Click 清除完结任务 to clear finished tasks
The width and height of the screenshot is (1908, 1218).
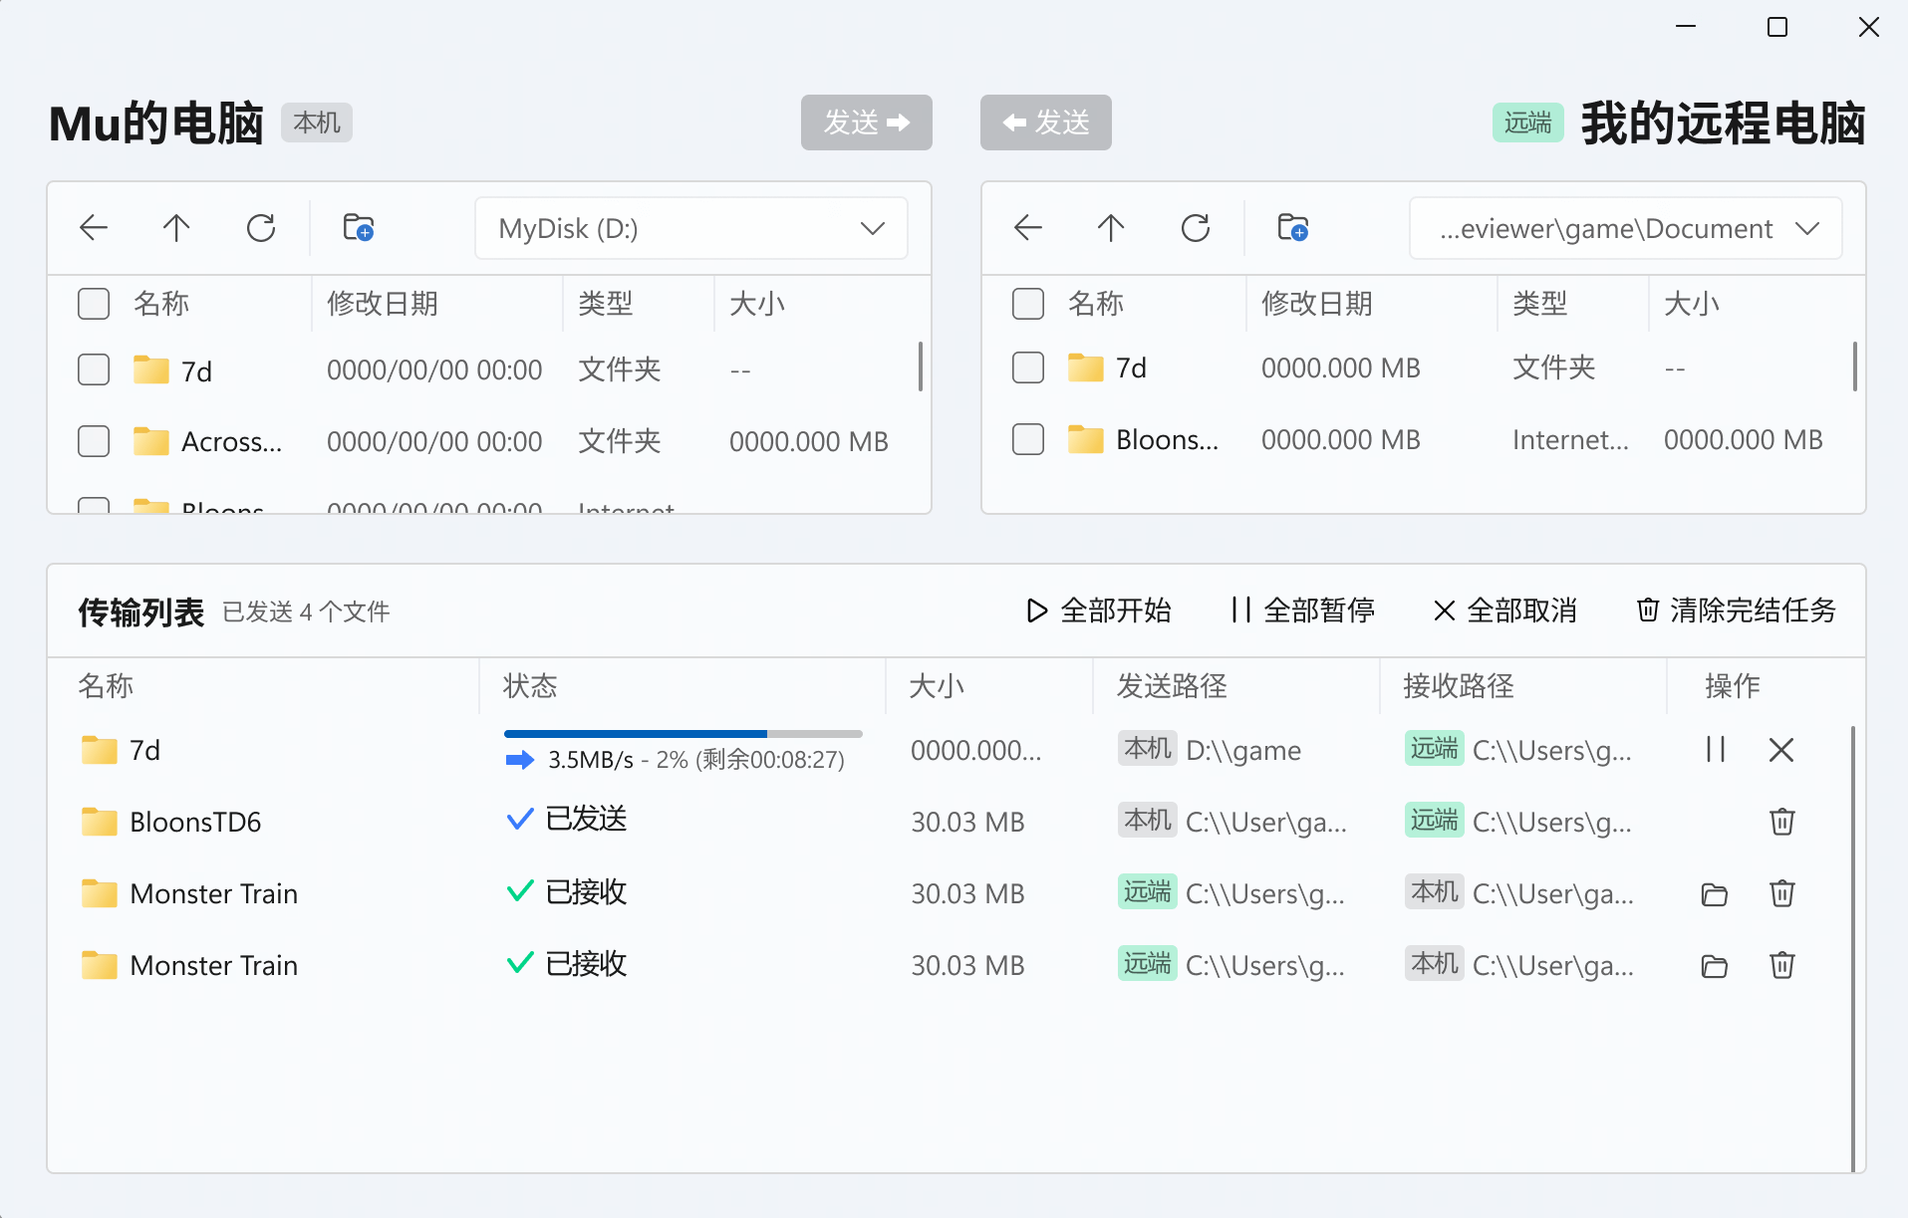(x=1736, y=610)
